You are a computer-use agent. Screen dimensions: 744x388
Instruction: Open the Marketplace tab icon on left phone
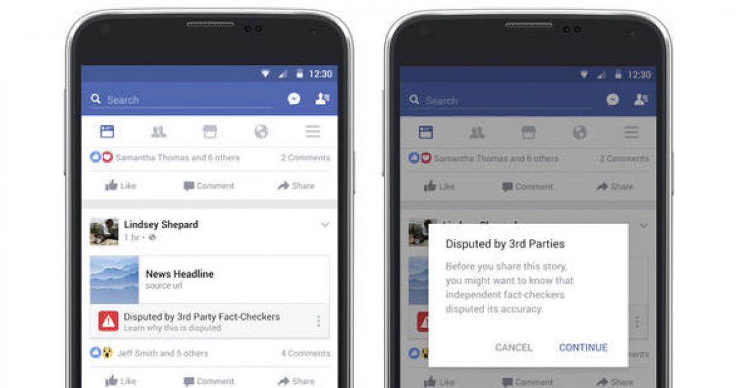[x=210, y=131]
